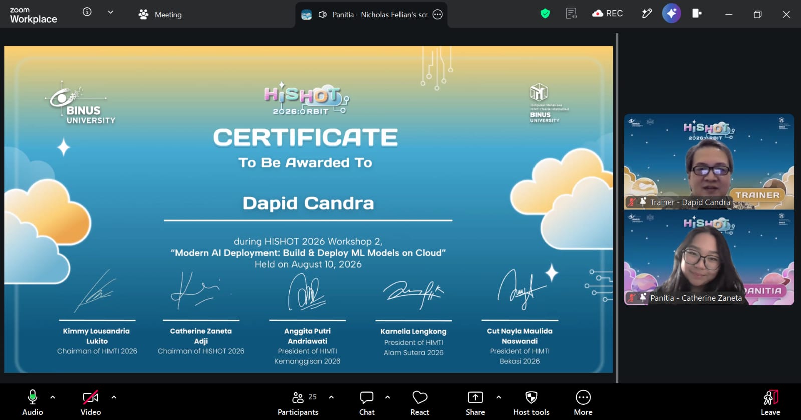Expand video options caret
The height and width of the screenshot is (420, 801).
[x=114, y=397]
